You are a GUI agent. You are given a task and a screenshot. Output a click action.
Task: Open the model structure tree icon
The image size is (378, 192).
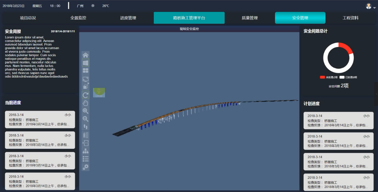pyautogui.click(x=86, y=151)
